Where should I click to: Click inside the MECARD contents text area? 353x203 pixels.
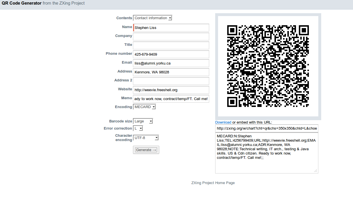266,152
